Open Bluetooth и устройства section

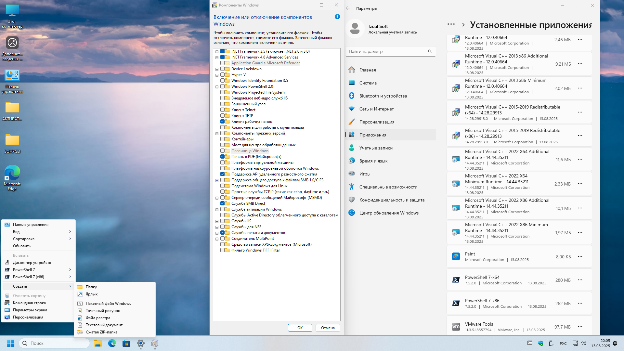click(391, 96)
